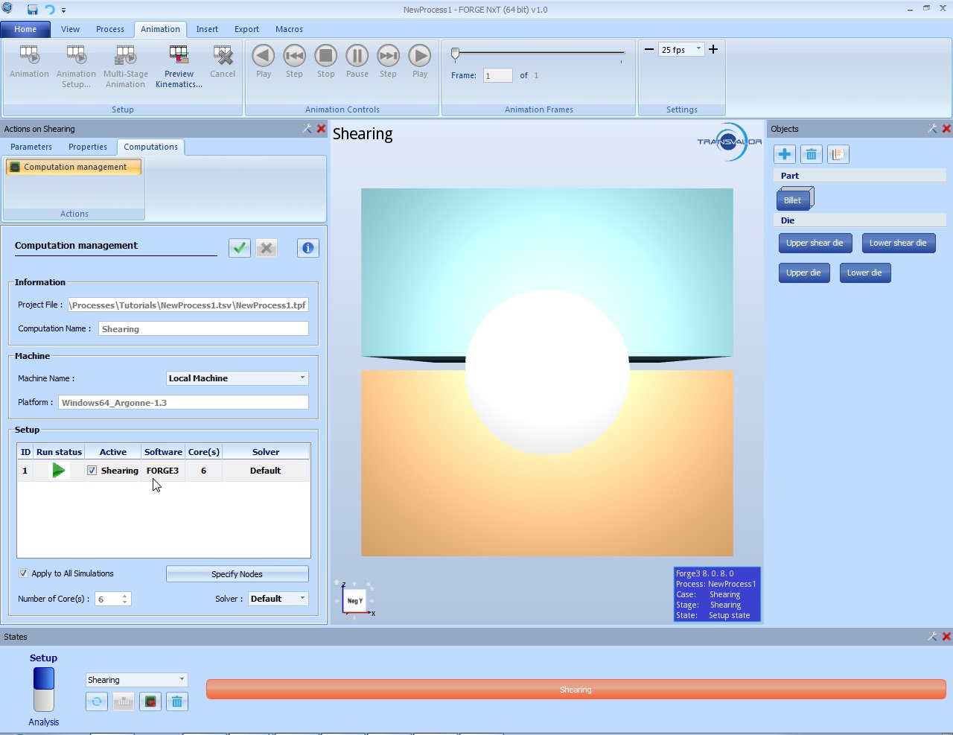
Task: Click the copy objects icon
Action: 838,154
